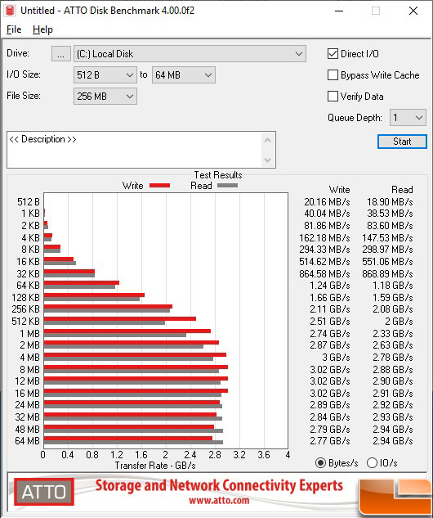
Task: Click the description scrollbar up arrow
Action: 267,140
